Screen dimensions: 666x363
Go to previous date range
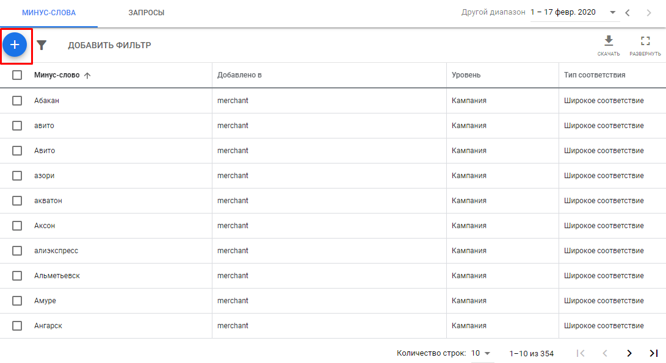(628, 12)
